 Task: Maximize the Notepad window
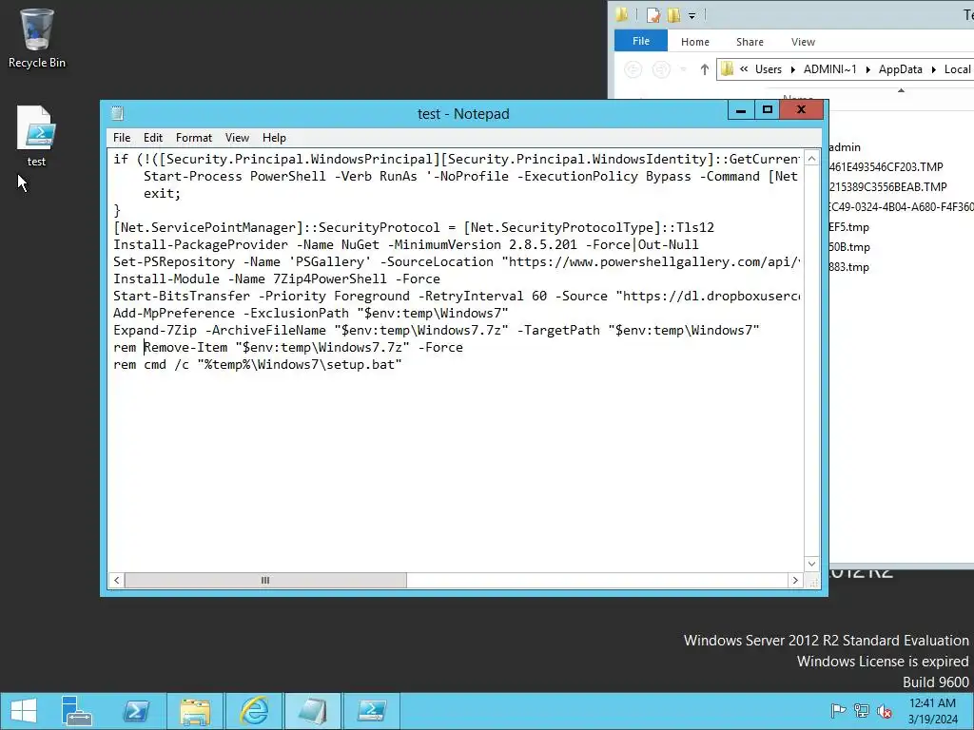768,110
